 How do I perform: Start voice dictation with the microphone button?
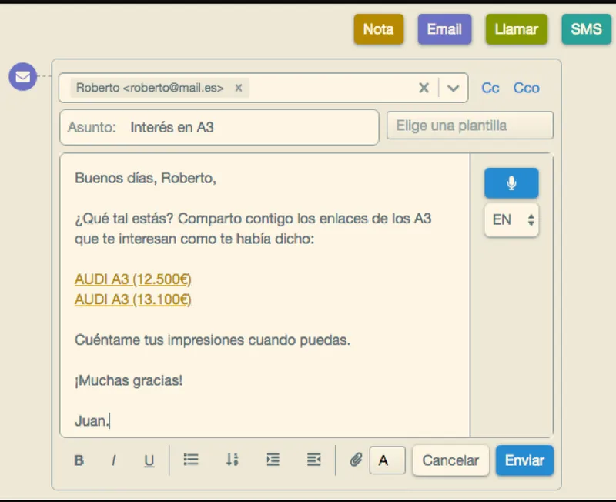(x=511, y=183)
